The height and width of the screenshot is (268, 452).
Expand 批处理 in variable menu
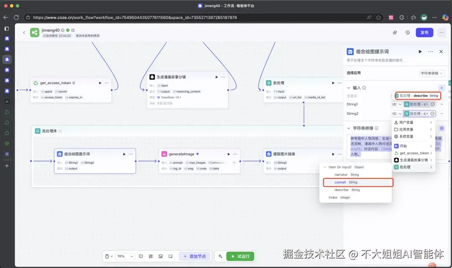[413, 167]
